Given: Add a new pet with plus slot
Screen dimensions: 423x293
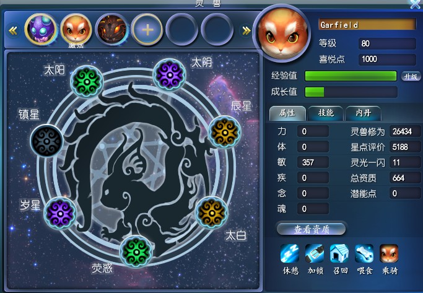Looking at the screenshot, I should pyautogui.click(x=147, y=29).
